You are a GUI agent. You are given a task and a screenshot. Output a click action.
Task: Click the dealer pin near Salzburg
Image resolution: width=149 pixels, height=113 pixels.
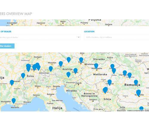[x=61, y=64]
